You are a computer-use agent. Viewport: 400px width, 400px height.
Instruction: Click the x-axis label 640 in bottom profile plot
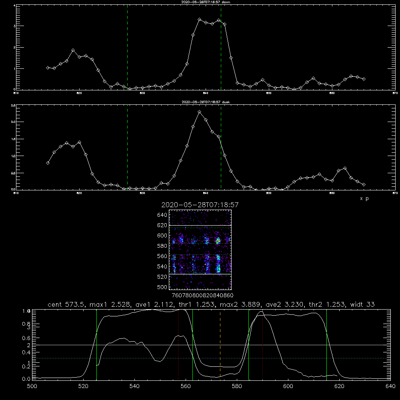coord(390,386)
